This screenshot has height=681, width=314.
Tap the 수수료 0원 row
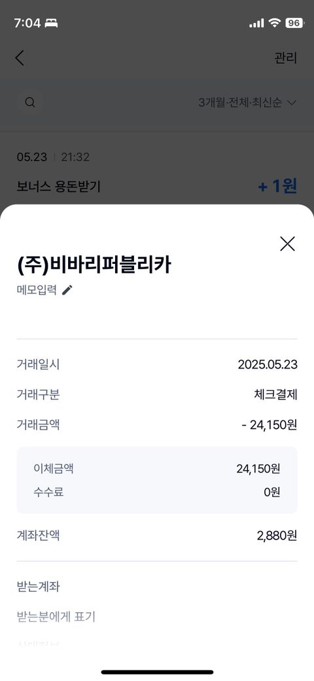(157, 492)
